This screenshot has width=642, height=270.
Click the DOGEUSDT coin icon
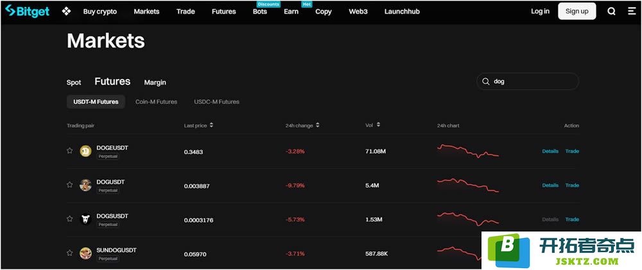[85, 151]
